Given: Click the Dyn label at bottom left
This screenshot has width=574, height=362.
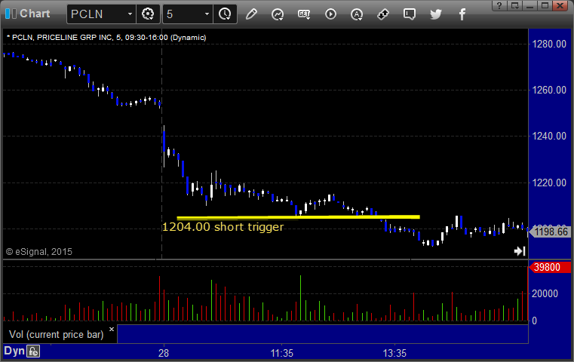Looking at the screenshot, I should pos(14,351).
